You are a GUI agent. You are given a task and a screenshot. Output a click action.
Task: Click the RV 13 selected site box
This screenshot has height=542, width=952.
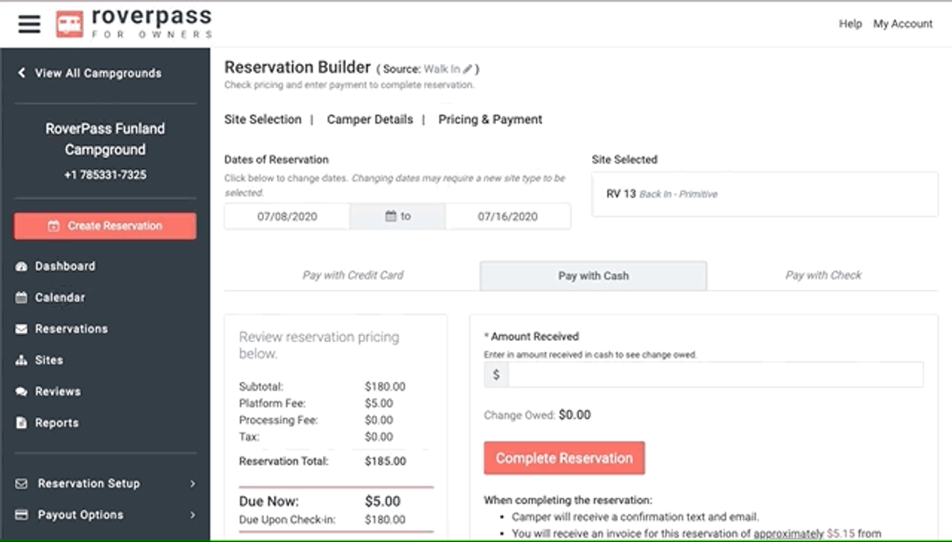[765, 194]
